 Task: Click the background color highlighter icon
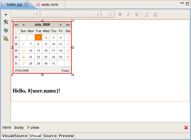pos(147,14)
